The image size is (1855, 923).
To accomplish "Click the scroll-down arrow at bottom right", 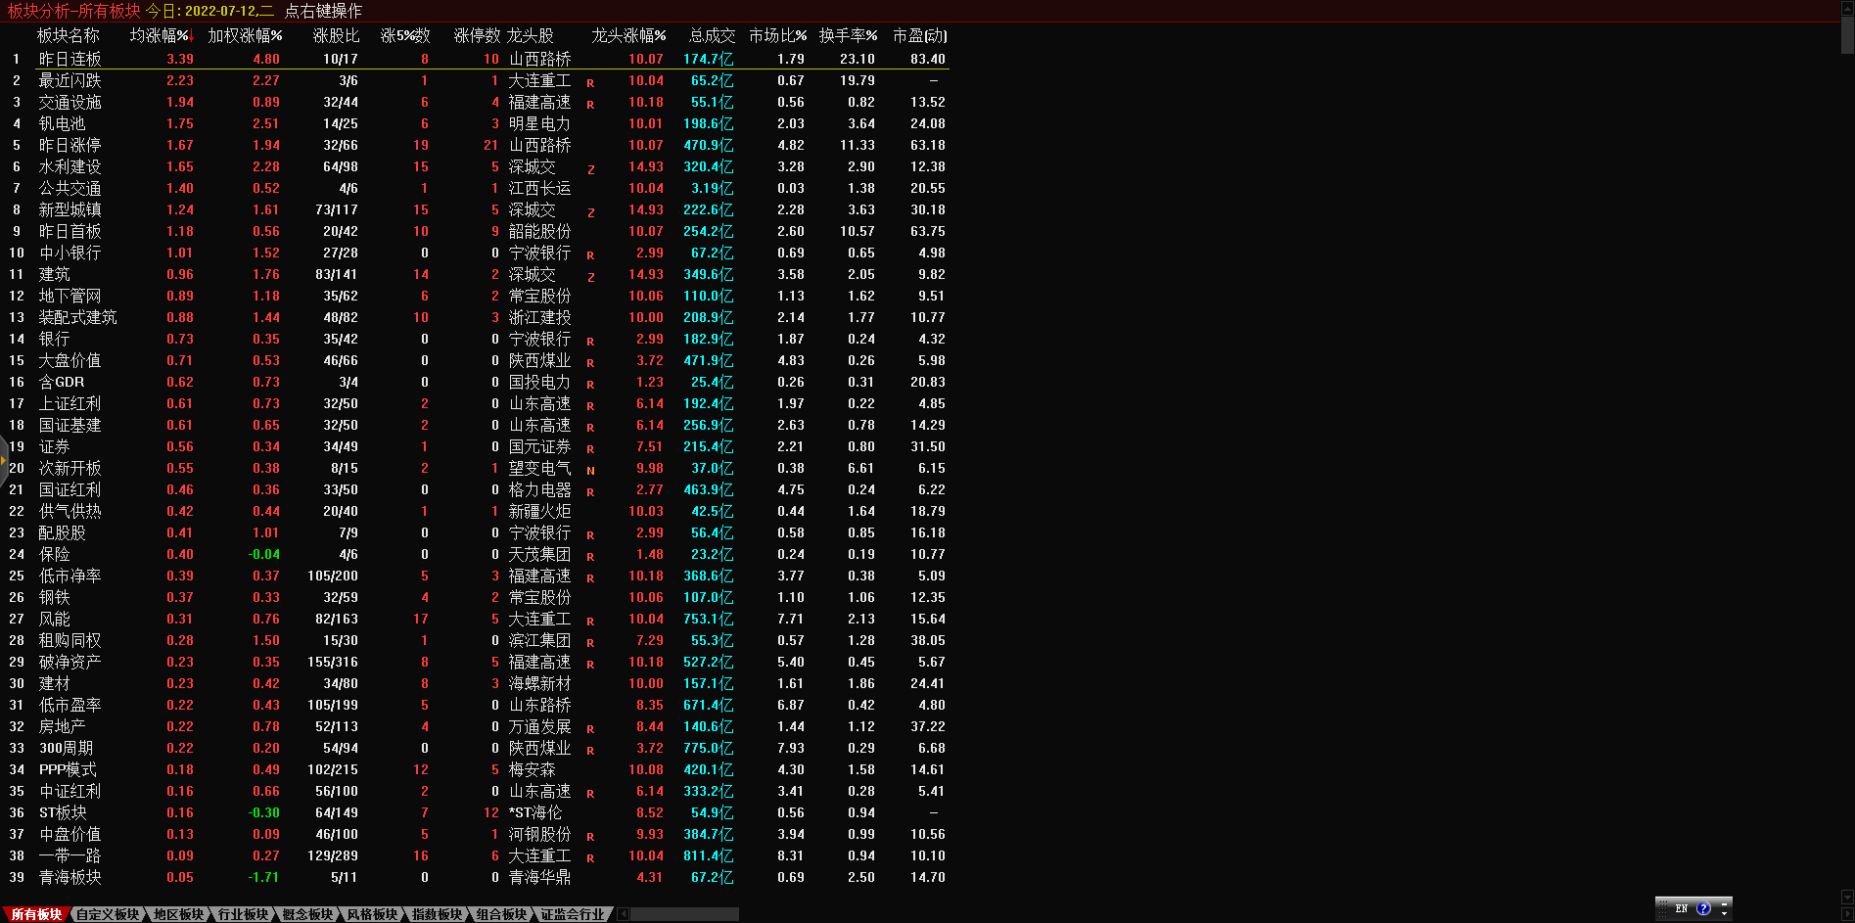I will click(1847, 897).
